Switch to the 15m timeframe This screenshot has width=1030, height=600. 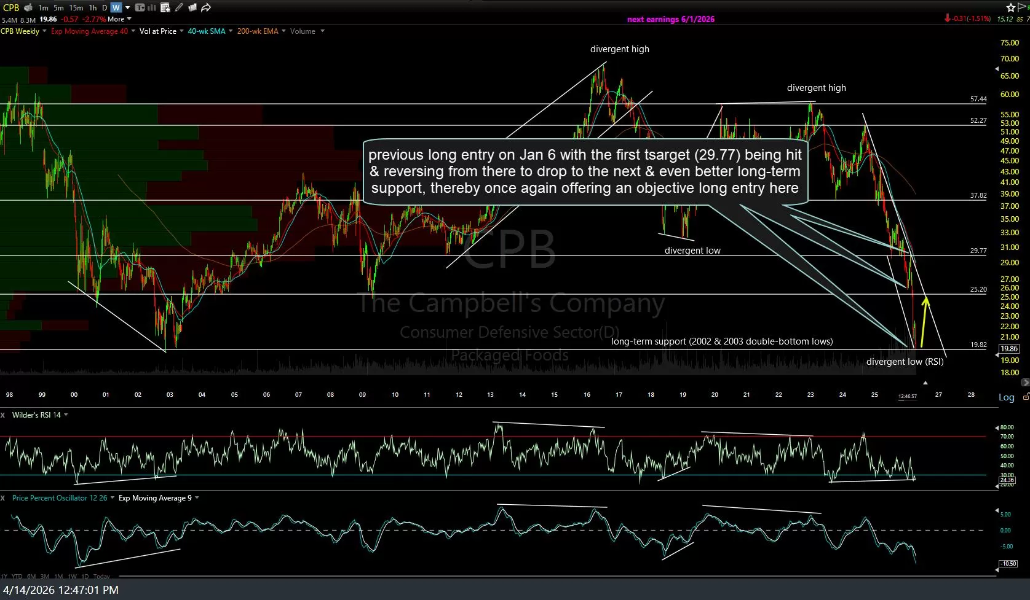[76, 8]
